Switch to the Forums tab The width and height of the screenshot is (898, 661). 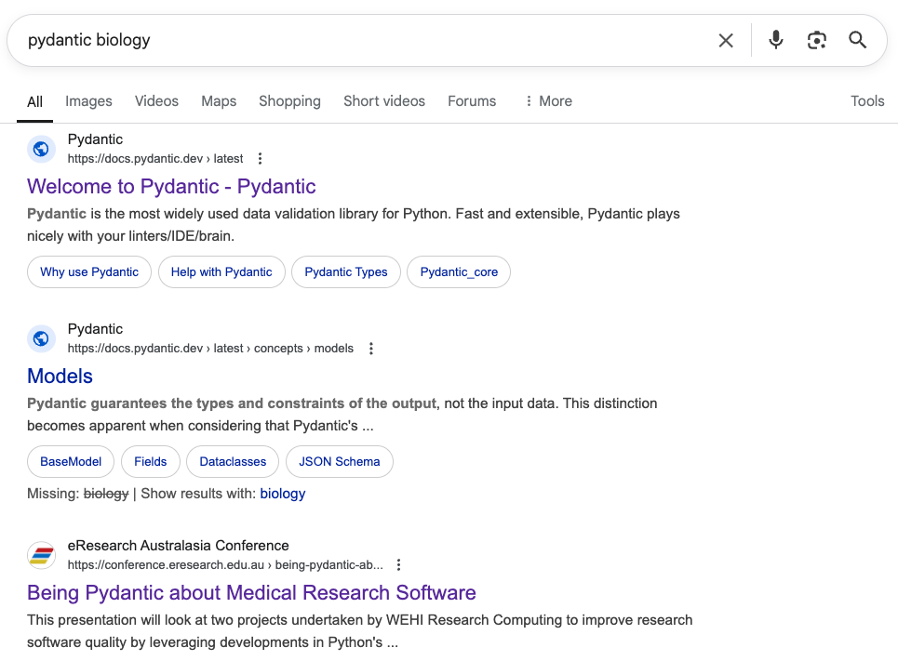point(472,101)
